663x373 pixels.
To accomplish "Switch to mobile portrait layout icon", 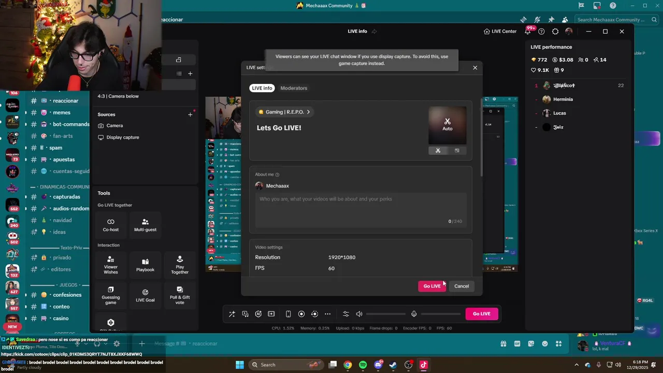I will tap(289, 314).
